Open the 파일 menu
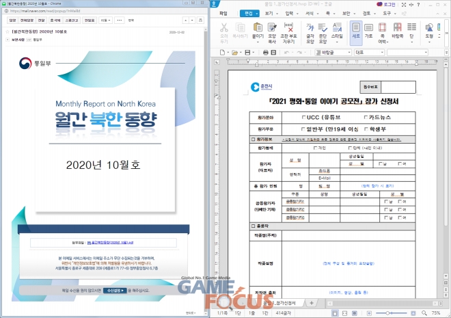The image size is (451, 318). (x=223, y=12)
